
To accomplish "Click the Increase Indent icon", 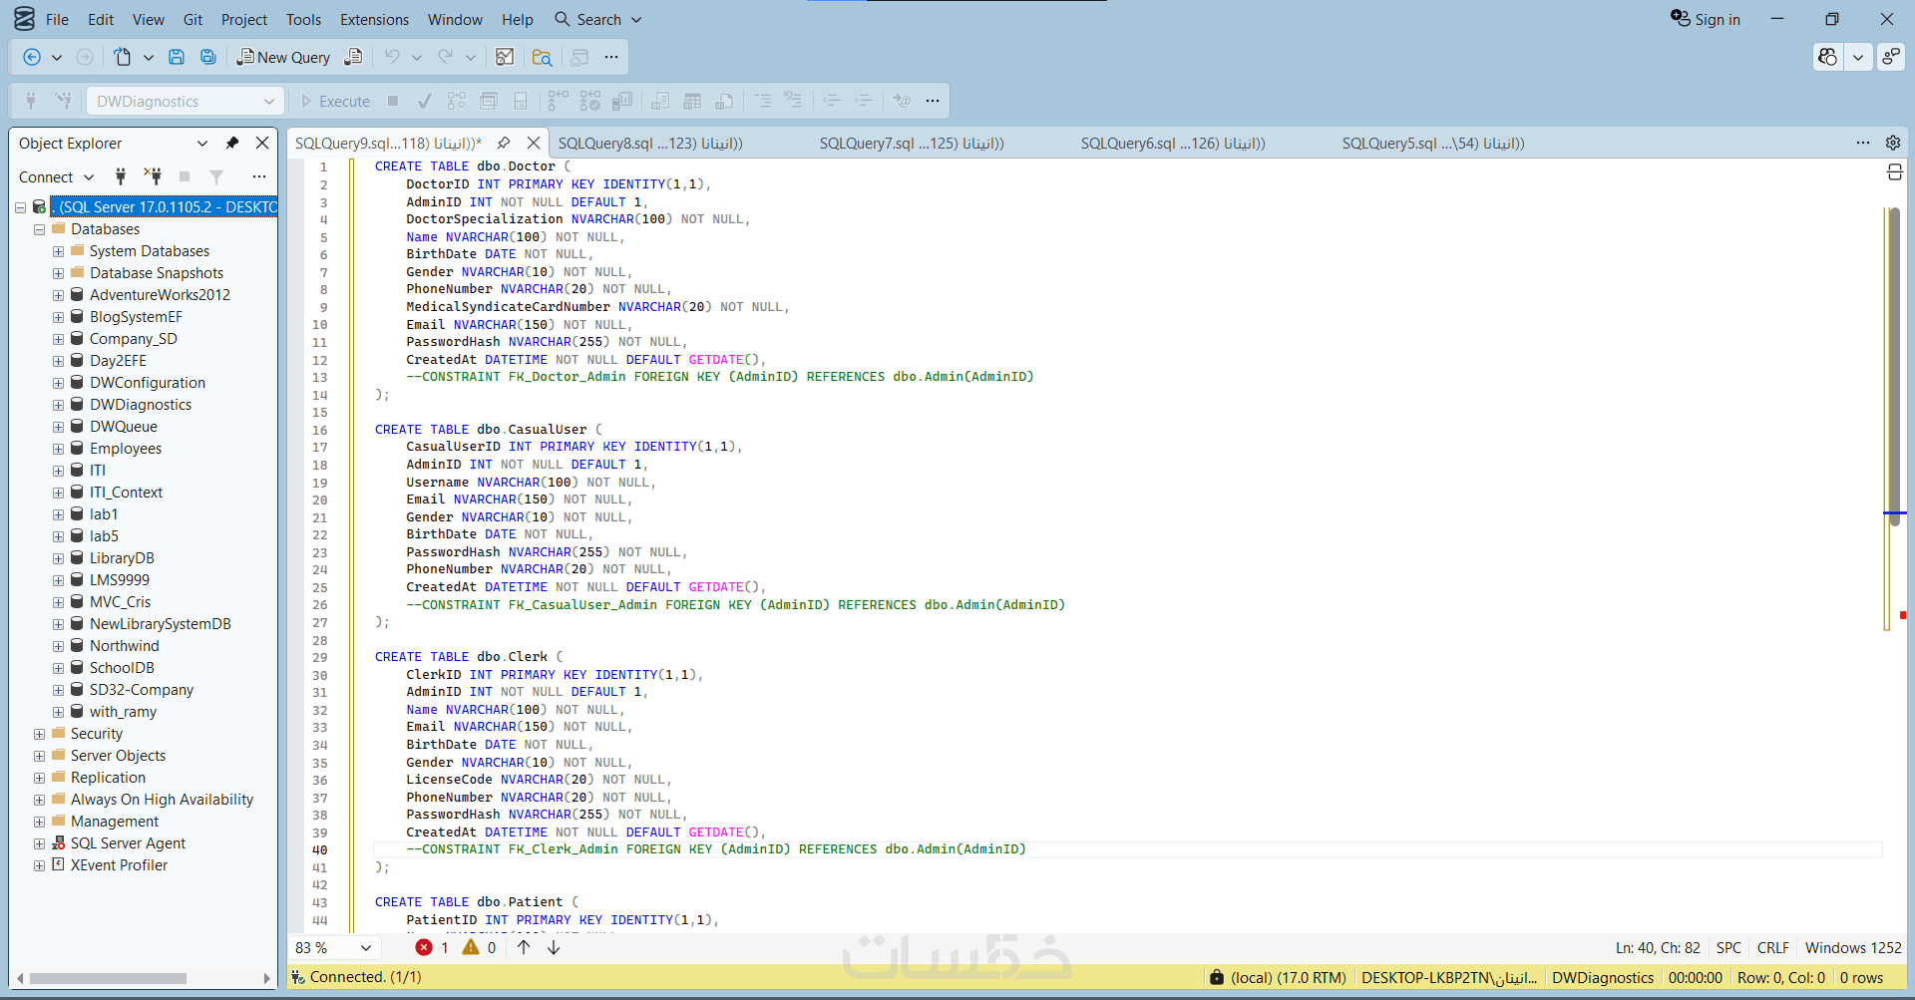I will coord(864,101).
